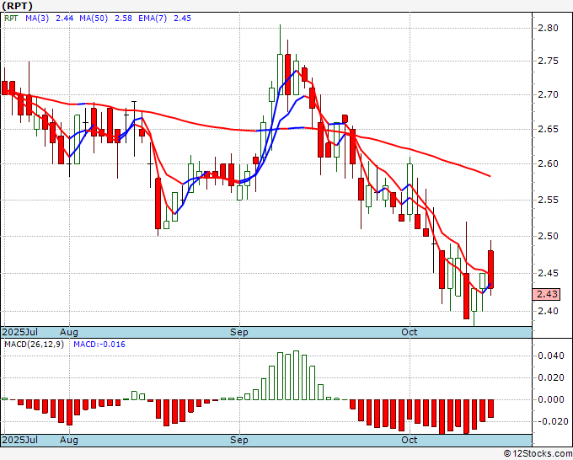
Task: Click the MA(3) value 2.44
Action: point(65,19)
